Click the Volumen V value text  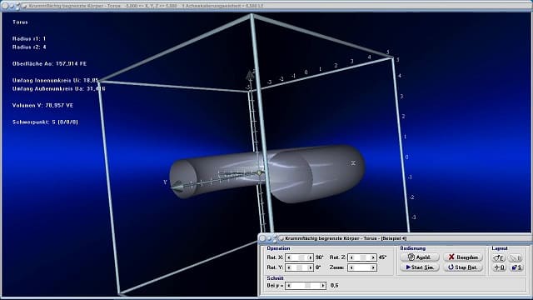tap(42, 106)
